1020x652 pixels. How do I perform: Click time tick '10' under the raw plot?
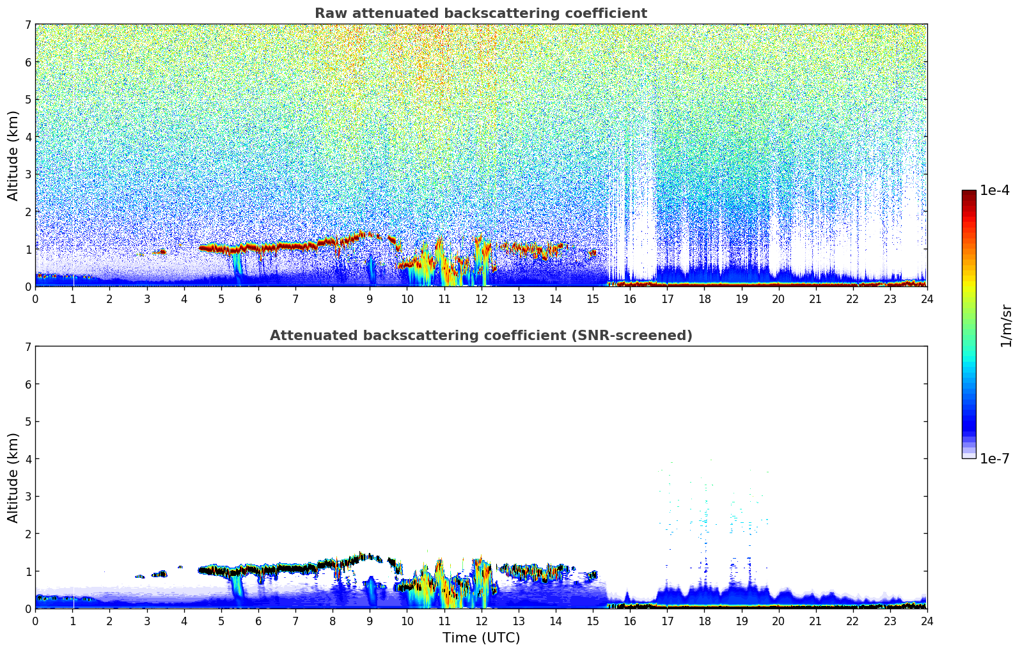(407, 299)
